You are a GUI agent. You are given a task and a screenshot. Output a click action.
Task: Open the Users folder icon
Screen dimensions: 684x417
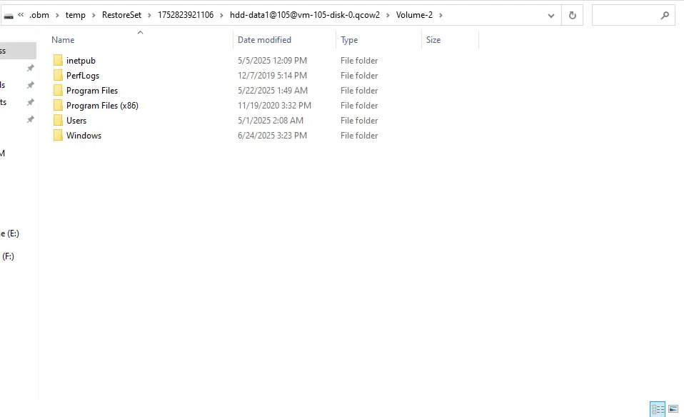coord(58,120)
